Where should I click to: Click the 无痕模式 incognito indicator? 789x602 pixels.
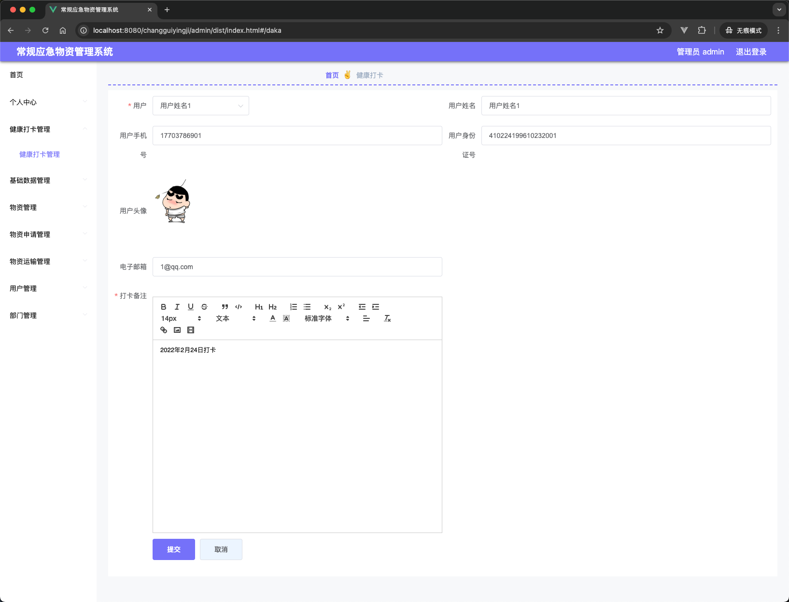point(744,30)
